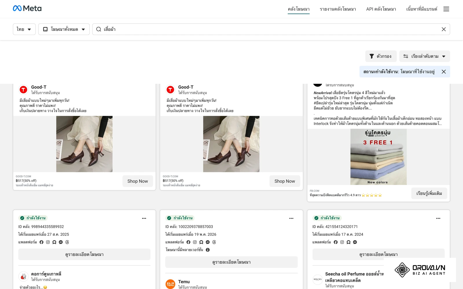Click Messenger platform icon in ad 421554124320171
Screen dimensions: 463x289
pyautogui.click(x=355, y=242)
